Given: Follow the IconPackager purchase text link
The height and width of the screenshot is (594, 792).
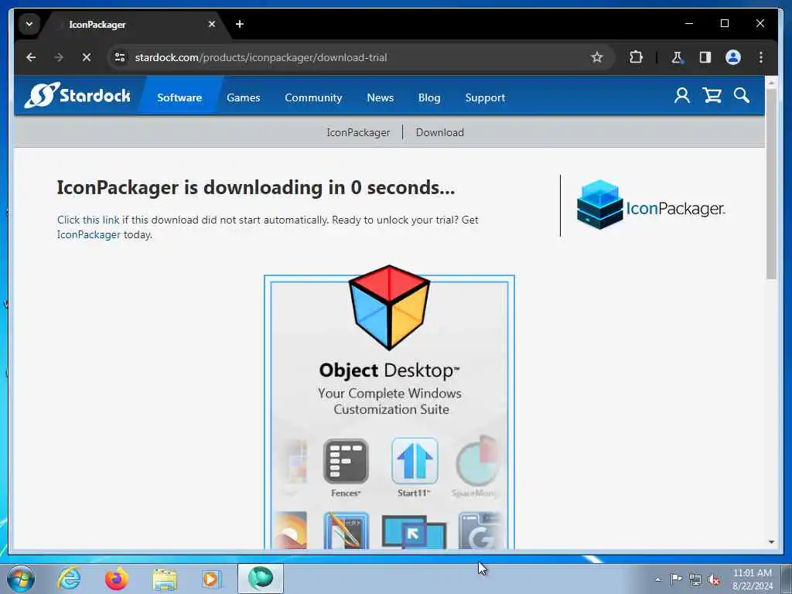Looking at the screenshot, I should pos(89,234).
